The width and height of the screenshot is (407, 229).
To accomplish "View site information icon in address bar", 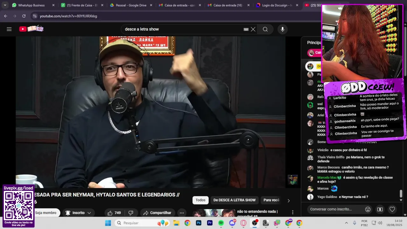I will click(35, 16).
